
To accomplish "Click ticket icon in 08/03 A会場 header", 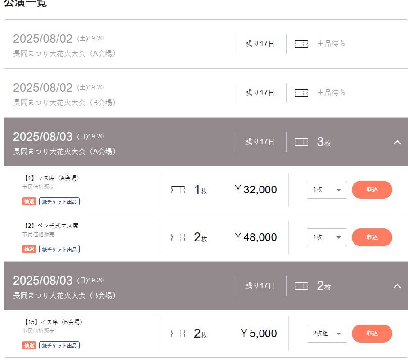I will [x=301, y=142].
